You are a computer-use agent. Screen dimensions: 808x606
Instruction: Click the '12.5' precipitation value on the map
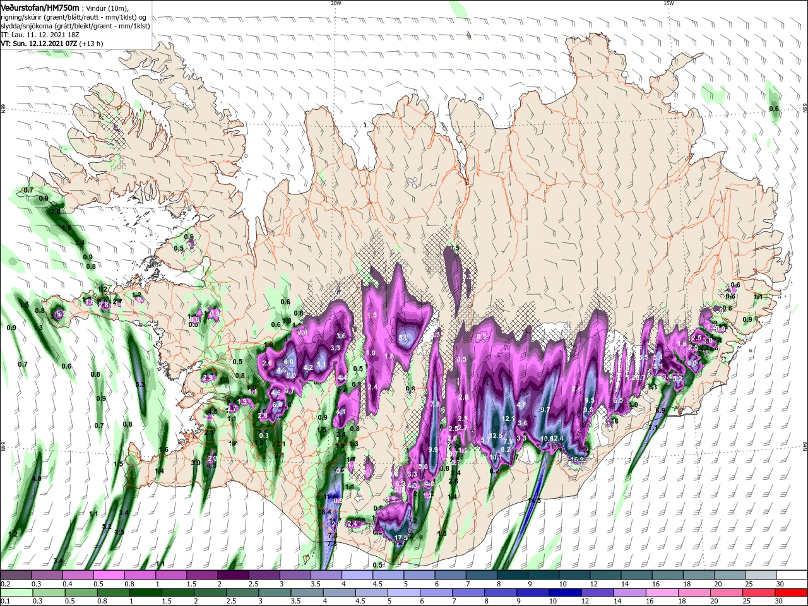496,436
